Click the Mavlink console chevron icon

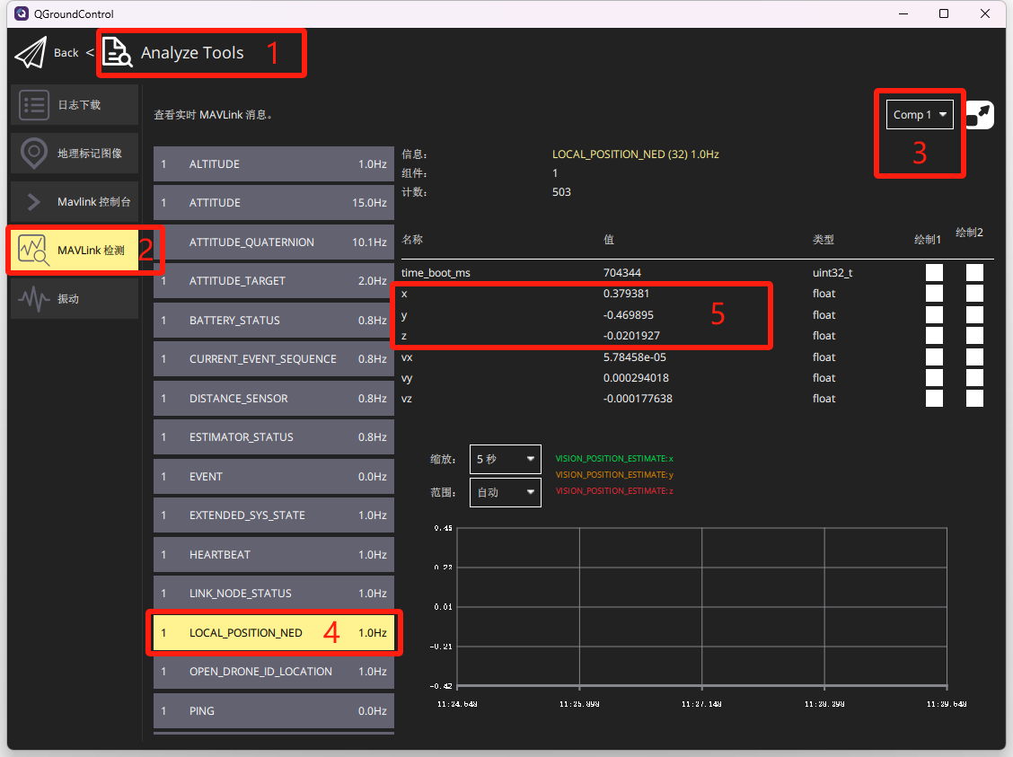[x=34, y=201]
